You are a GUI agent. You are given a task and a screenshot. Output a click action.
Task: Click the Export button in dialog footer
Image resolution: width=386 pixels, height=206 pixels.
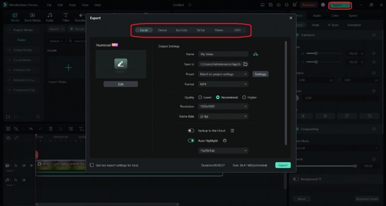[x=283, y=165]
